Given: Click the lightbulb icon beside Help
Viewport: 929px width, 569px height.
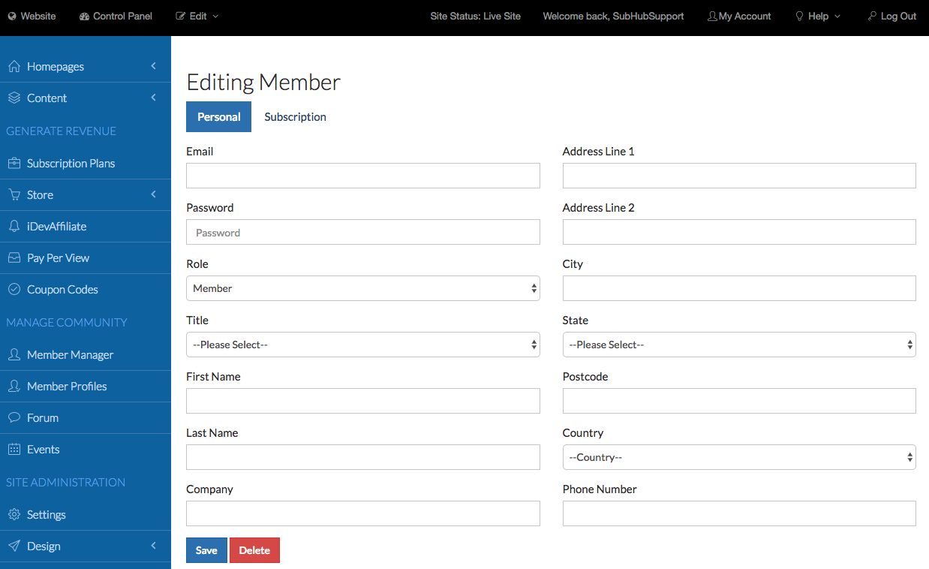Looking at the screenshot, I should (x=799, y=16).
